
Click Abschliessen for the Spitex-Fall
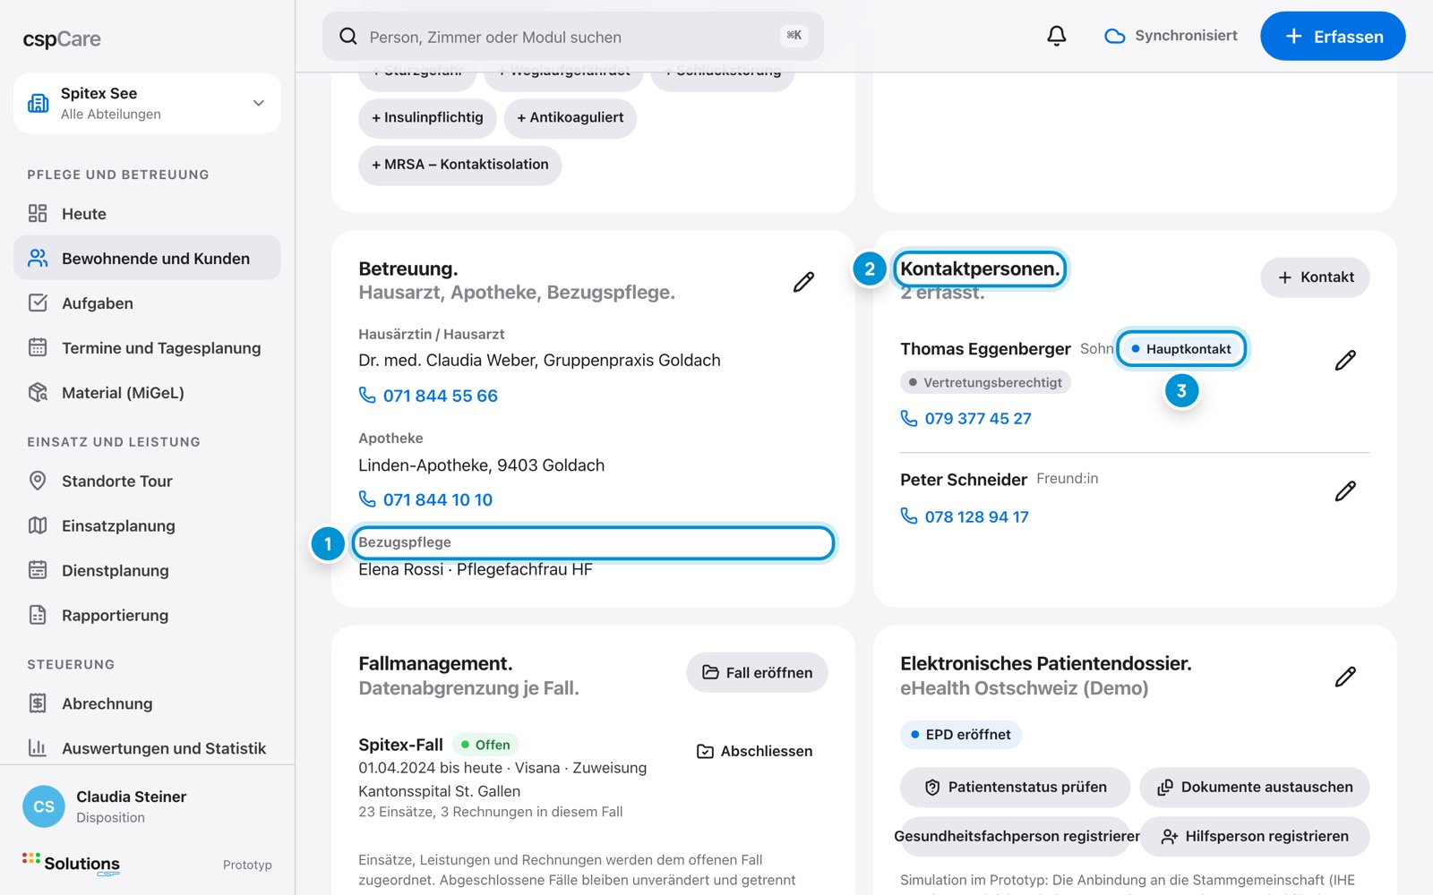754,751
